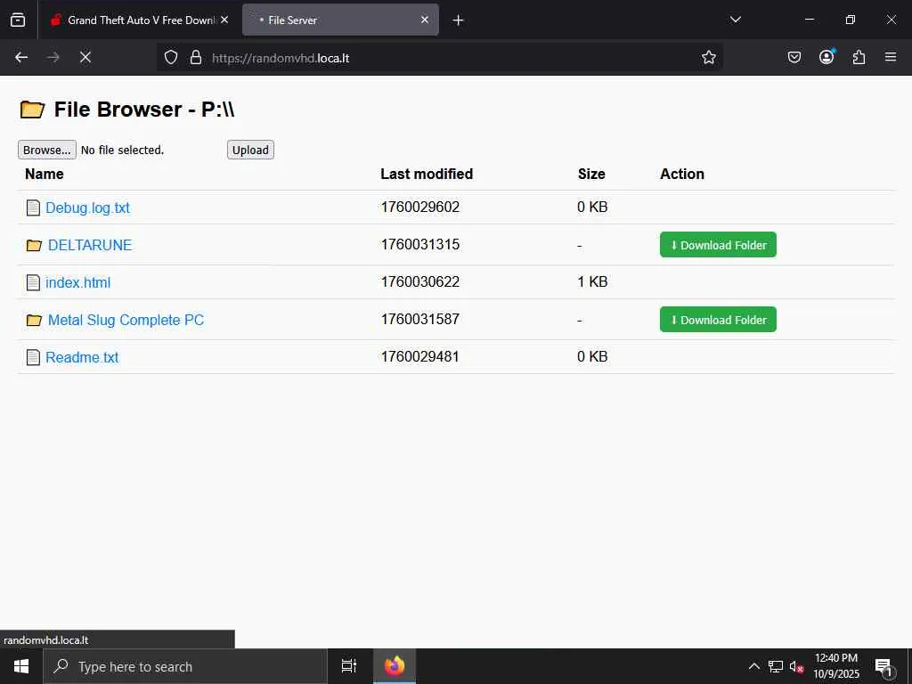Open the Metal Slug Complete PC folder
Image resolution: width=912 pixels, height=684 pixels.
point(126,320)
